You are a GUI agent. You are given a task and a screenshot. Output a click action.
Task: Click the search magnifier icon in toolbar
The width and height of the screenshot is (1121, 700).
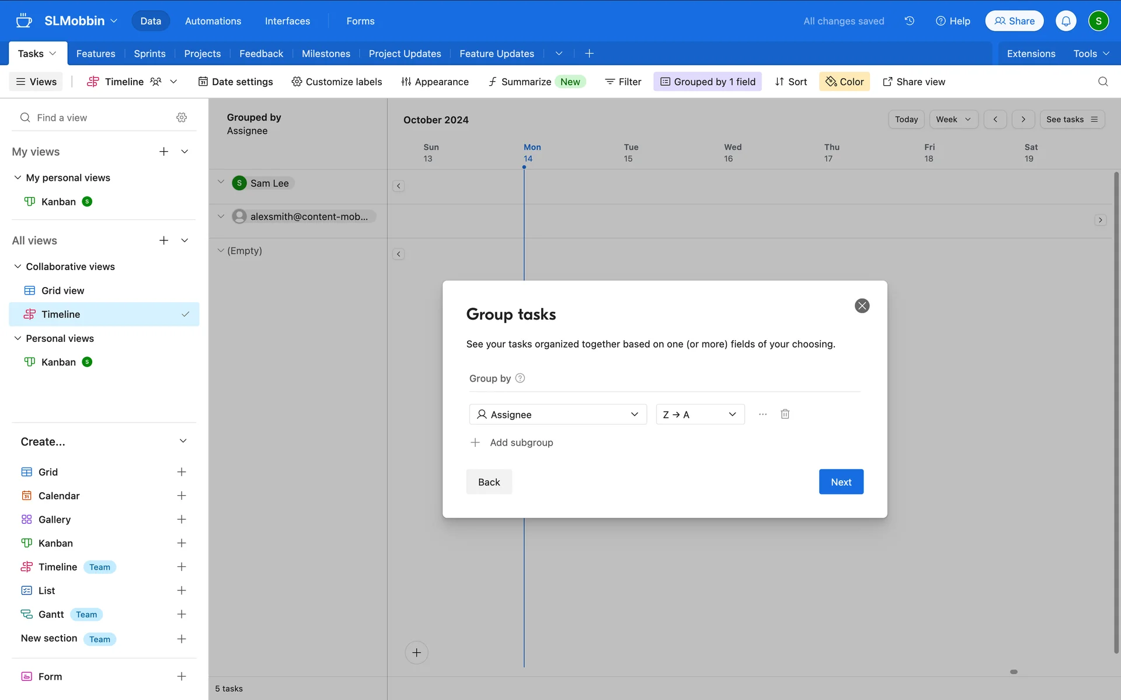click(x=1102, y=82)
